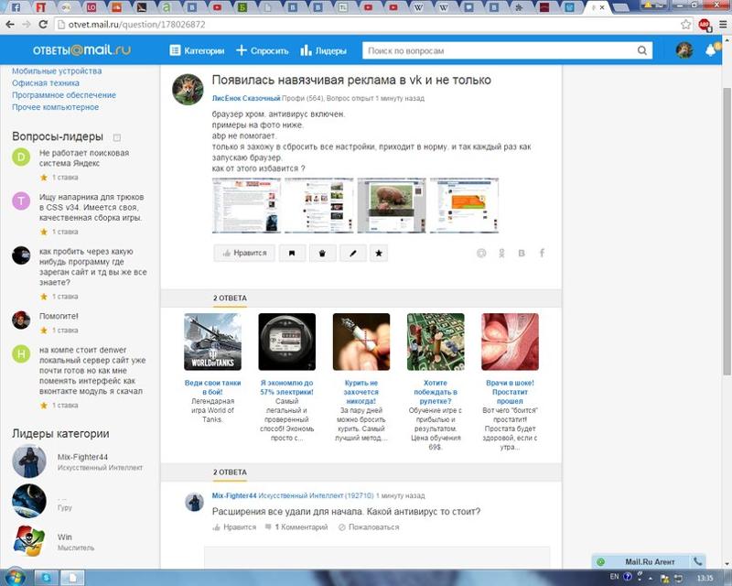The image size is (732, 586).
Task: Click the pencil edit icon under the question
Action: click(x=353, y=253)
